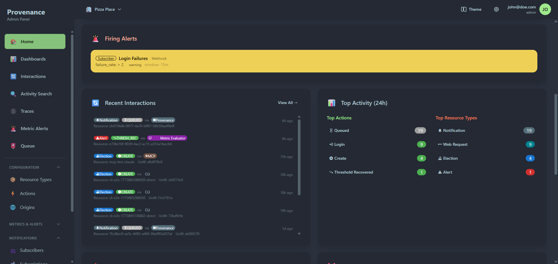
Task: Click the Origins globe icon
Action: click(x=13, y=207)
